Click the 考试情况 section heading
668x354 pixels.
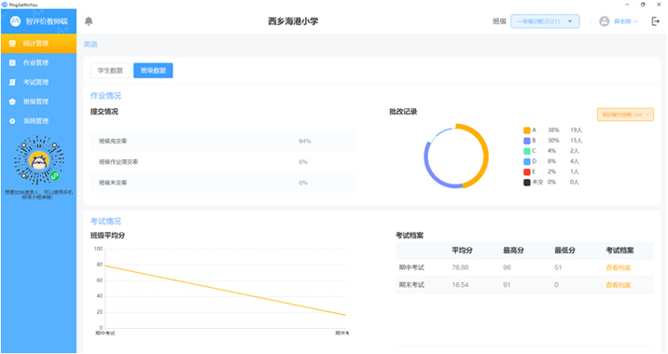pyautogui.click(x=105, y=222)
